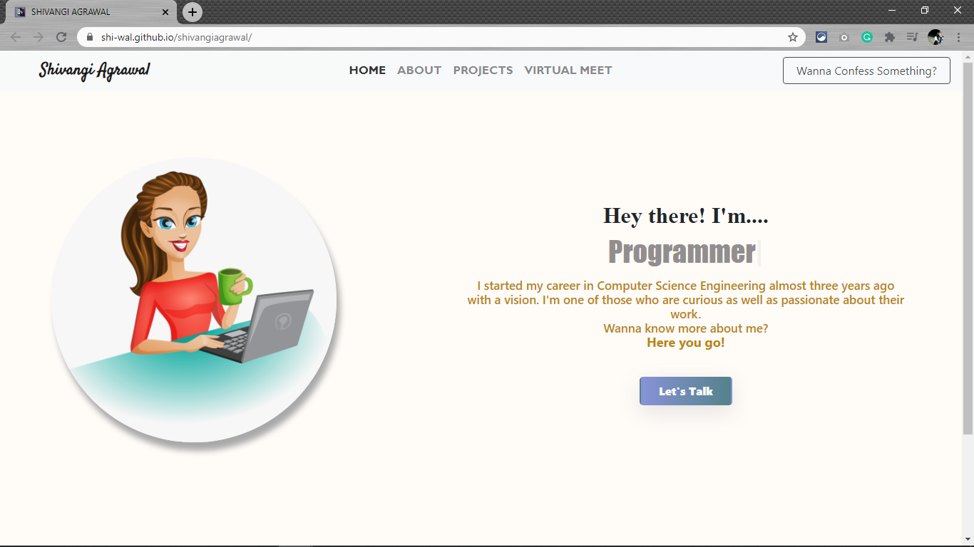974x547 pixels.
Task: Open the PROJECTS nav link
Action: click(x=483, y=71)
